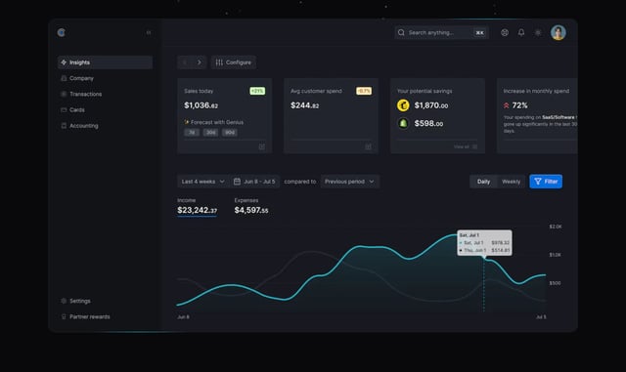Click the app logo in the sidebar
Image resolution: width=626 pixels, height=372 pixels.
click(61, 32)
